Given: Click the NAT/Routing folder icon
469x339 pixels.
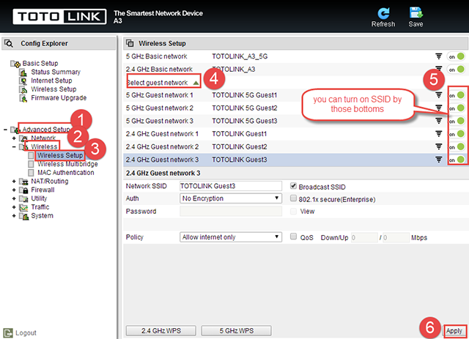Looking at the screenshot, I should click(23, 182).
